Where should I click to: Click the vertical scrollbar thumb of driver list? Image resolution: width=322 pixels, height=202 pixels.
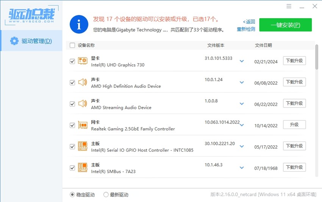[317, 57]
